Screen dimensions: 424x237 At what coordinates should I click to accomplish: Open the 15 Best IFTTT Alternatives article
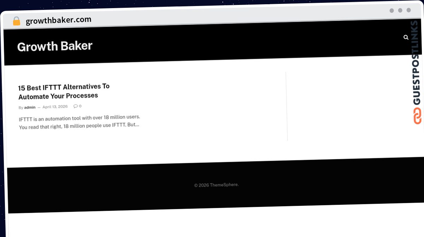pos(64,91)
